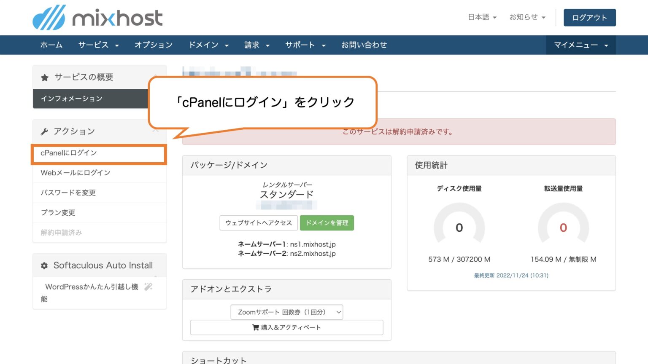Click the tool icon next to WordPressかんたん引越し機能

pyautogui.click(x=148, y=286)
